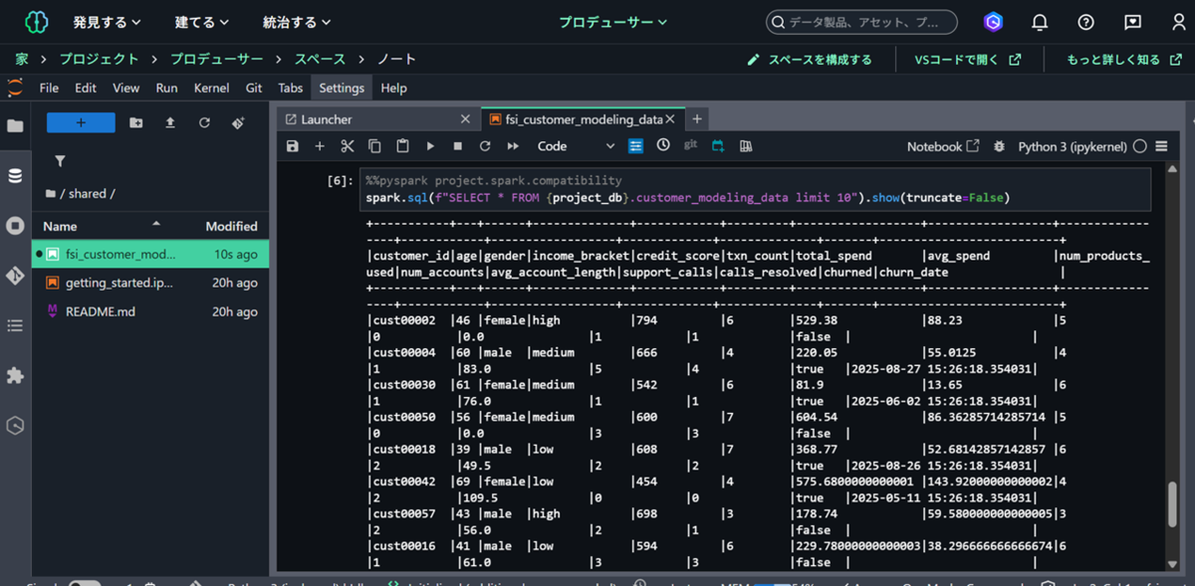Open the Settings menu
The width and height of the screenshot is (1195, 586).
tap(342, 88)
